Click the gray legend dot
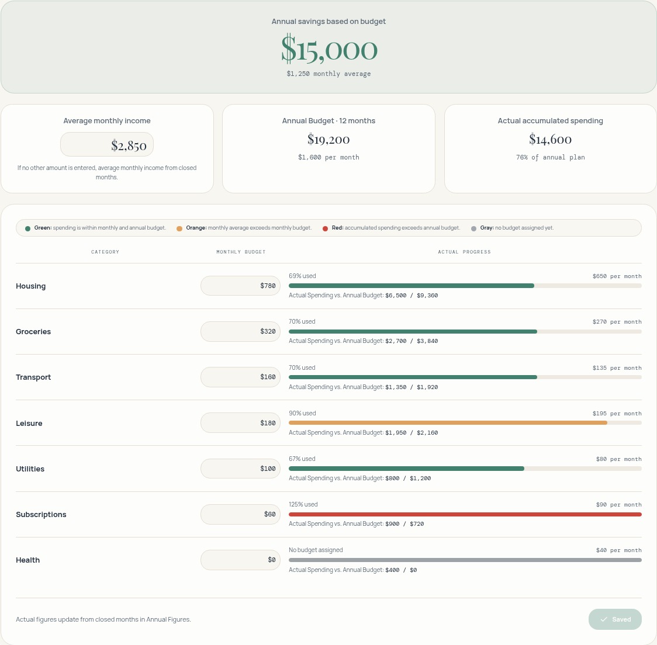 [x=473, y=228]
